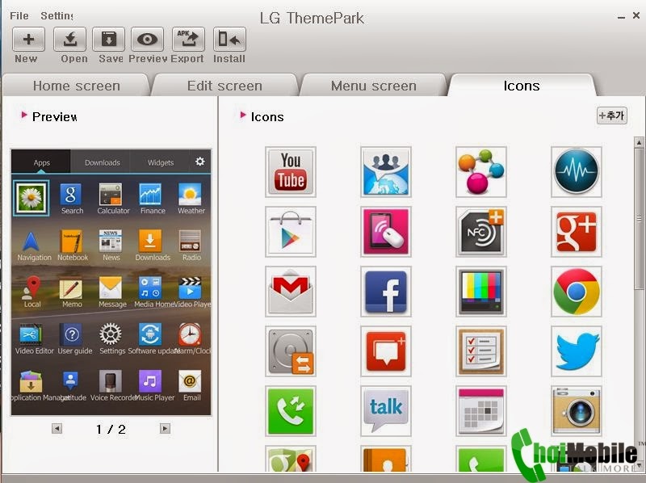Select the checklist tasks icon
Image resolution: width=646 pixels, height=483 pixels.
(x=480, y=351)
